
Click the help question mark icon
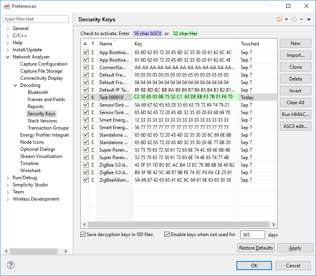[x=11, y=265]
